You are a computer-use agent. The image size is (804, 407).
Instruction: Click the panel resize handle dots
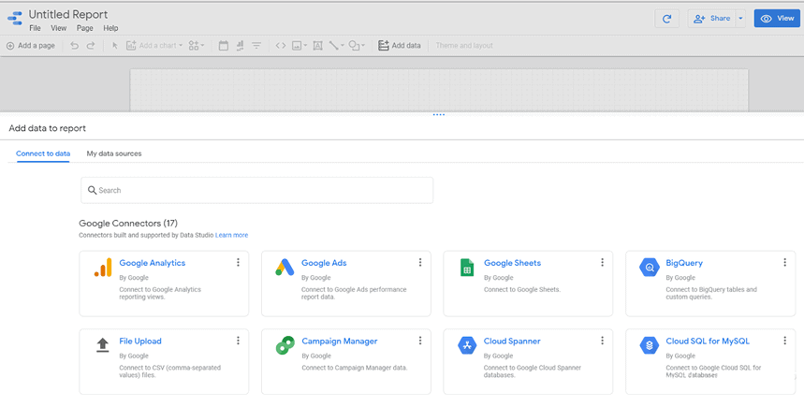click(x=439, y=115)
